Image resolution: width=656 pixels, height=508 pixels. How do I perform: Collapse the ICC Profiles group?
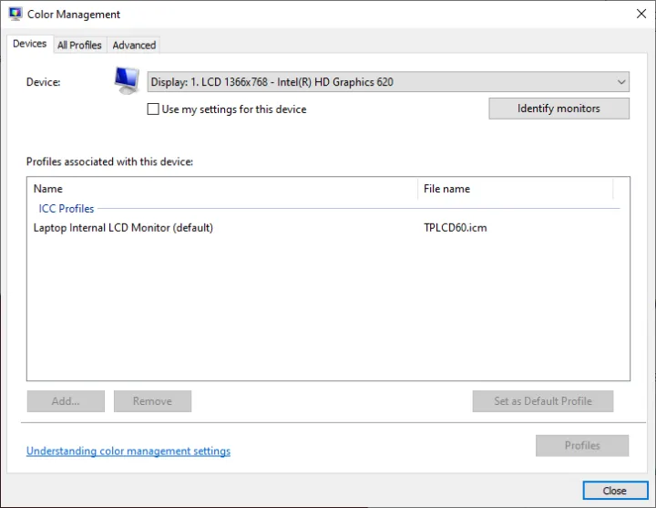[67, 209]
